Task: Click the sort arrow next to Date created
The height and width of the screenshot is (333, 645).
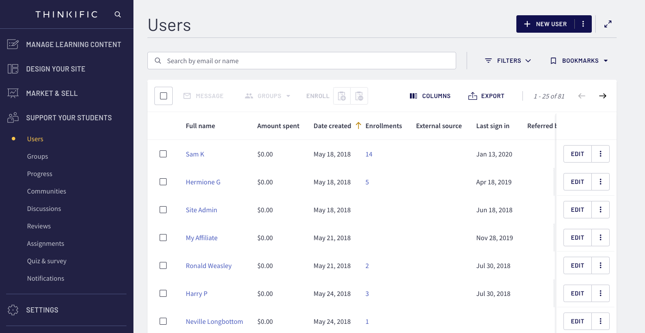Action: pyautogui.click(x=358, y=126)
